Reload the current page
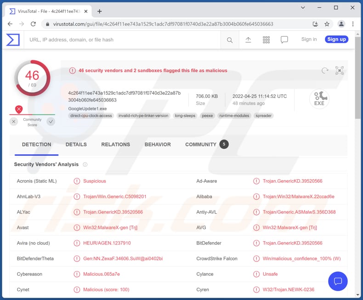The height and width of the screenshot is (300, 363). pos(34,24)
